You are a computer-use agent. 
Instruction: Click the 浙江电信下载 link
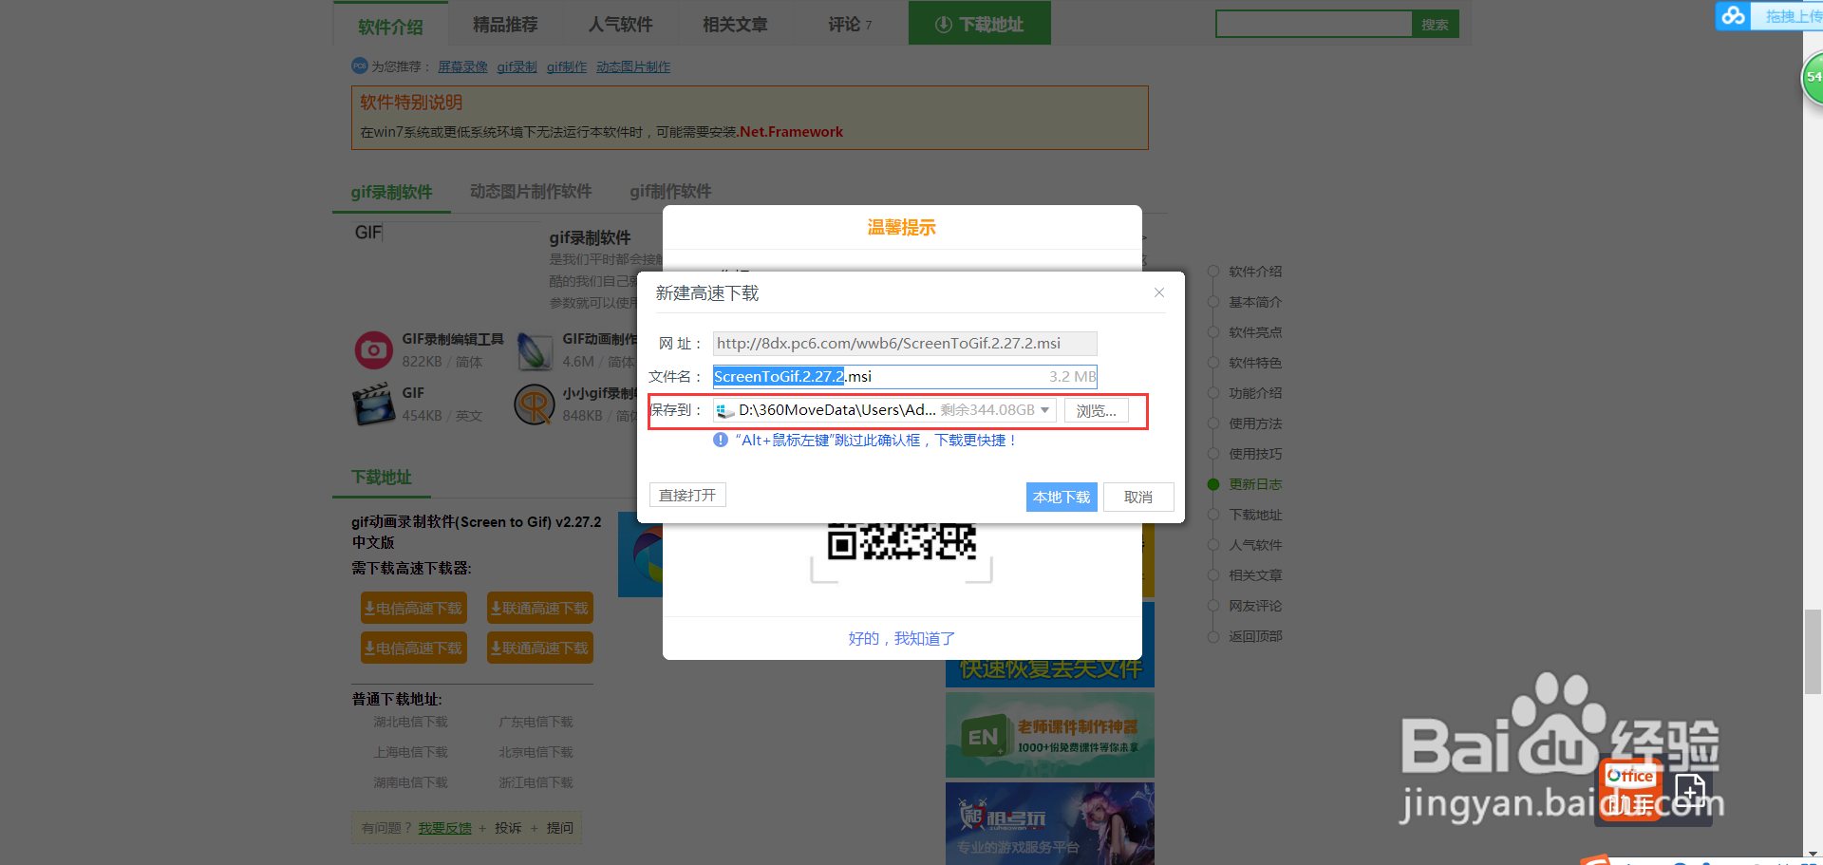[x=536, y=782]
